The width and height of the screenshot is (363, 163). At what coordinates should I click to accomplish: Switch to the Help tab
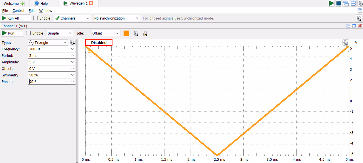41,3
